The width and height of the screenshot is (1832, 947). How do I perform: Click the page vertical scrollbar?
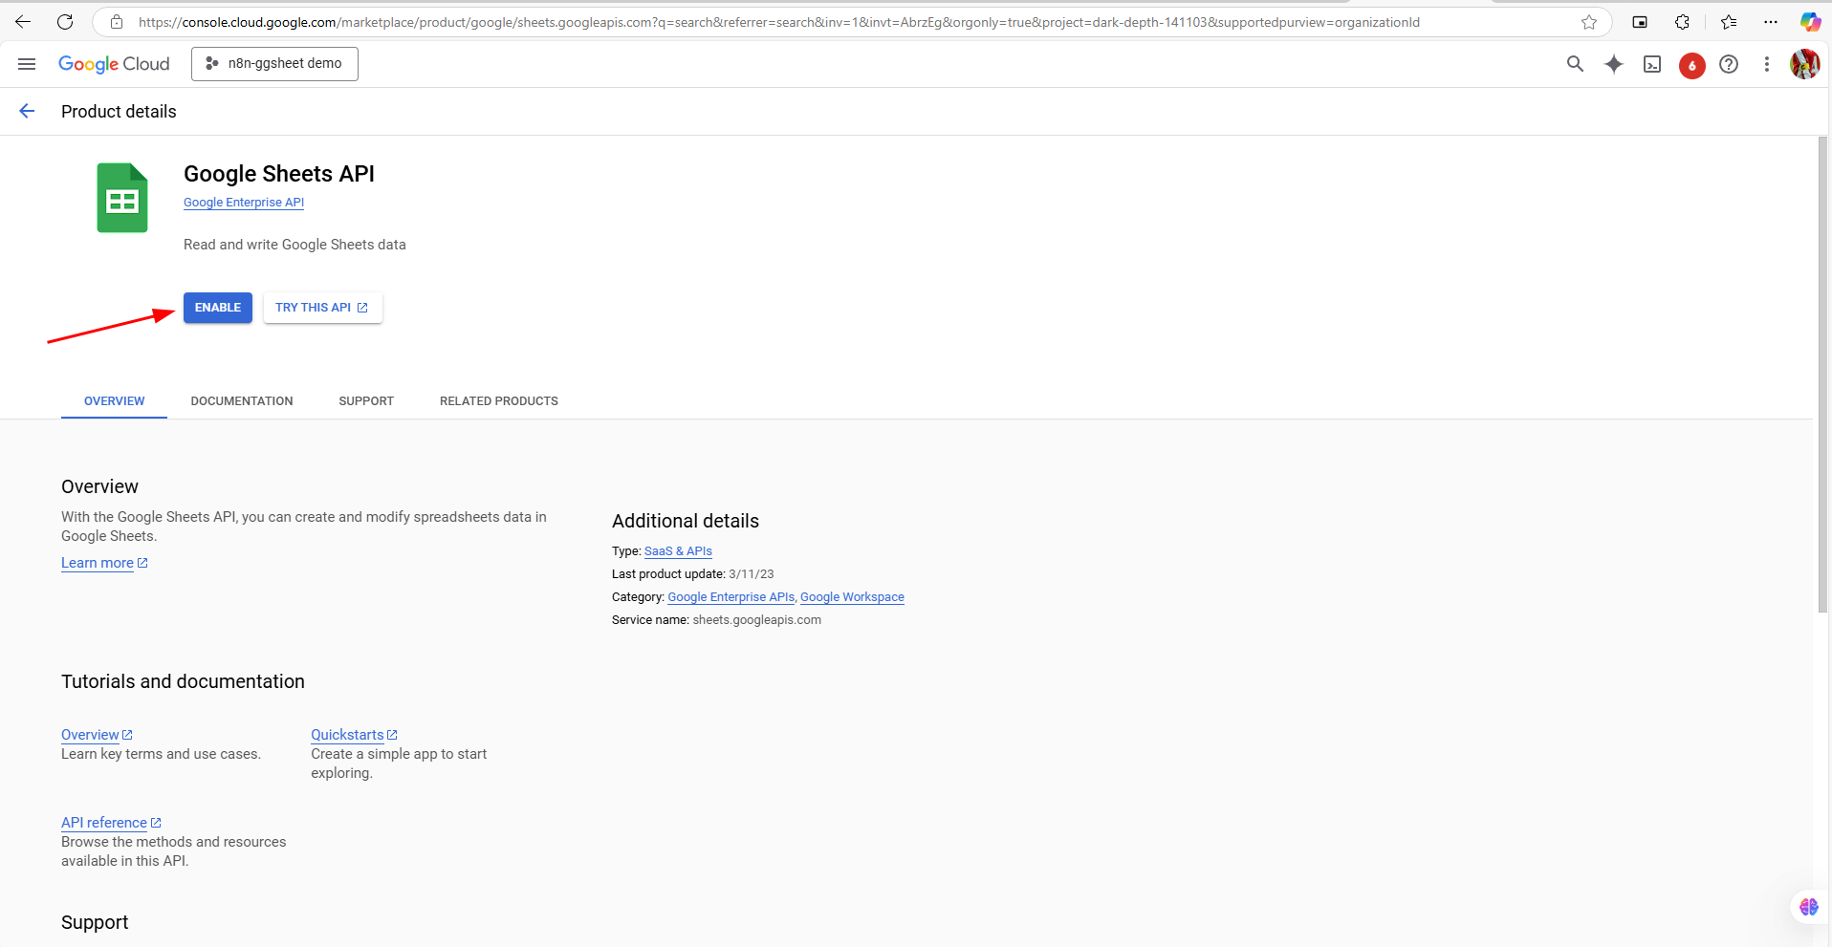pyautogui.click(x=1822, y=375)
